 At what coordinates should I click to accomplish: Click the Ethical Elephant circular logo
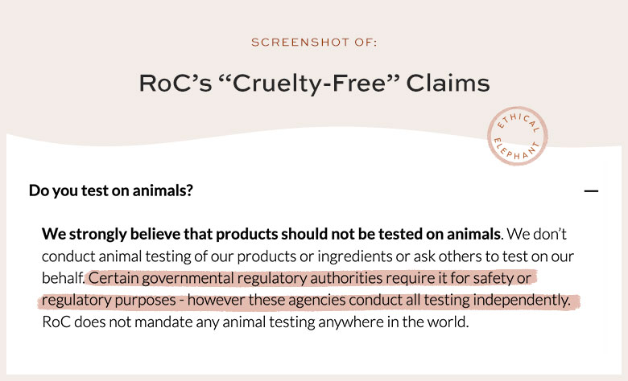point(517,136)
